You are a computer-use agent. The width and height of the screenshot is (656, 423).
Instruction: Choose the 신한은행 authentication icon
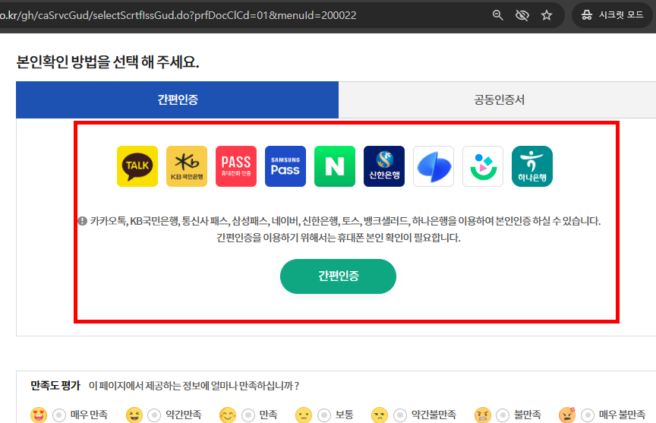[x=384, y=166]
